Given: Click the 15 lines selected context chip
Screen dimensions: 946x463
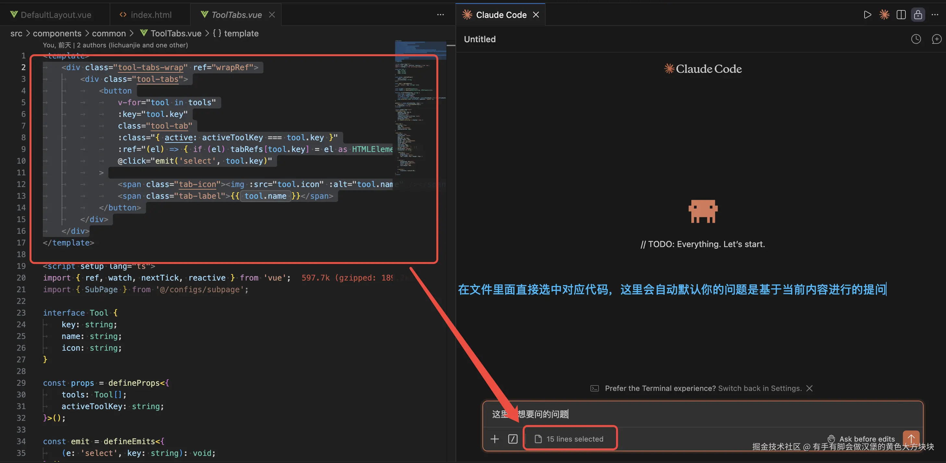Looking at the screenshot, I should coord(569,439).
